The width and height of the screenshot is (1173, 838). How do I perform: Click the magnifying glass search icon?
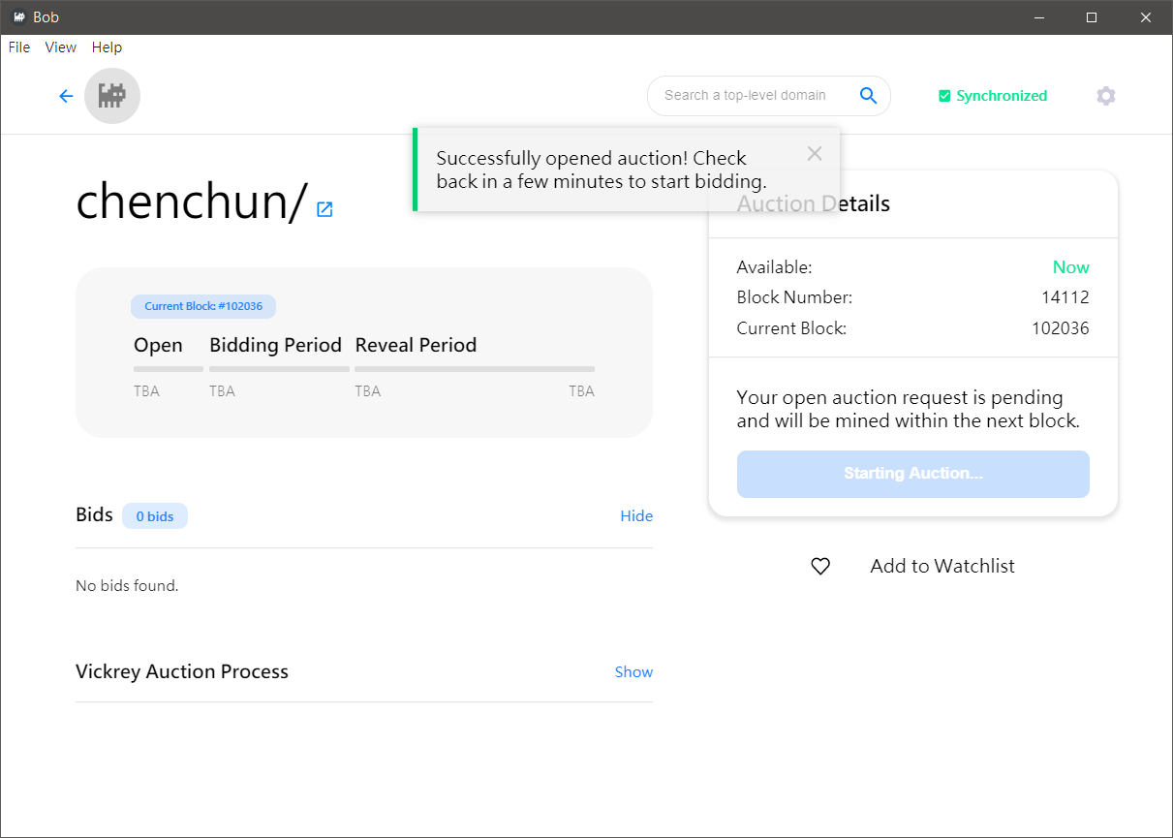coord(868,95)
